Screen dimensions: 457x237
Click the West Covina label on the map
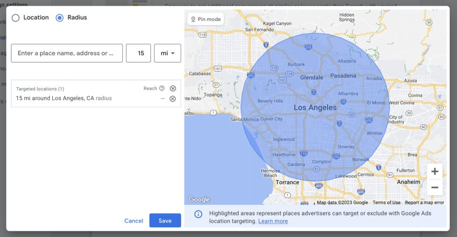point(401,103)
